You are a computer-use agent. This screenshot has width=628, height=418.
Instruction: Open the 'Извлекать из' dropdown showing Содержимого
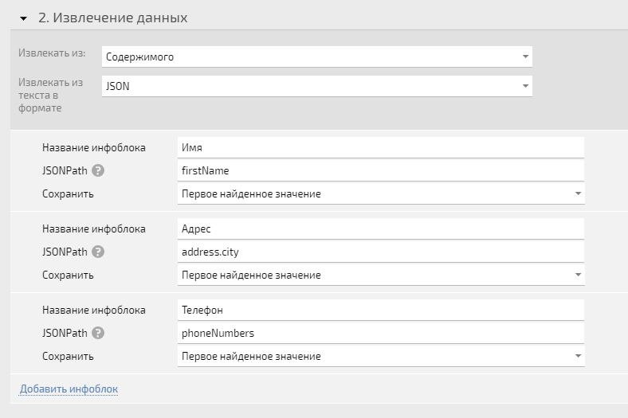pos(317,57)
